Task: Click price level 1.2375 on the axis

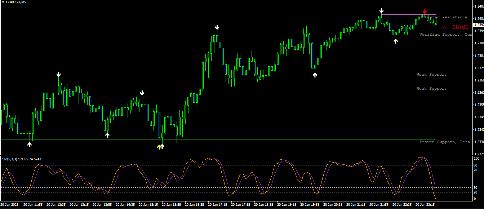Action: click(x=479, y=68)
